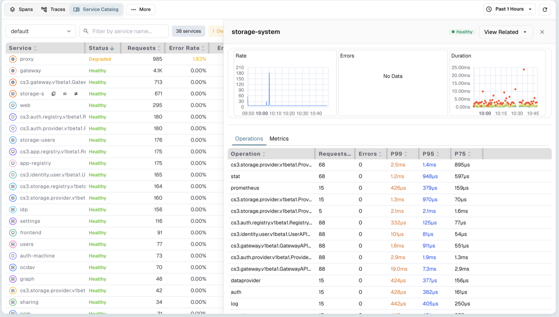Screen dimensions: 559x317
Task: Click the cs3.identity.user.v1beta1.UserAPI... operation
Action: pos(271,234)
